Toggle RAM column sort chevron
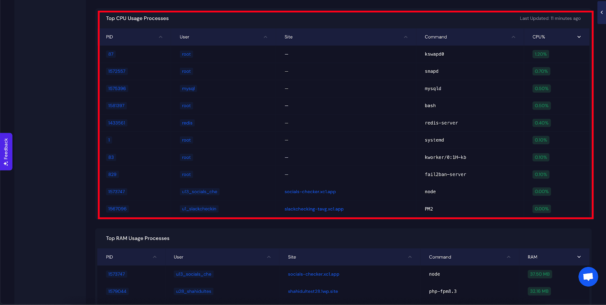The height and width of the screenshot is (305, 606). coord(579,257)
